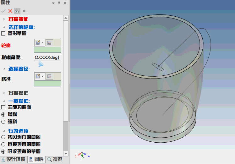Select 链接现有的草图 option

[x=3, y=144]
